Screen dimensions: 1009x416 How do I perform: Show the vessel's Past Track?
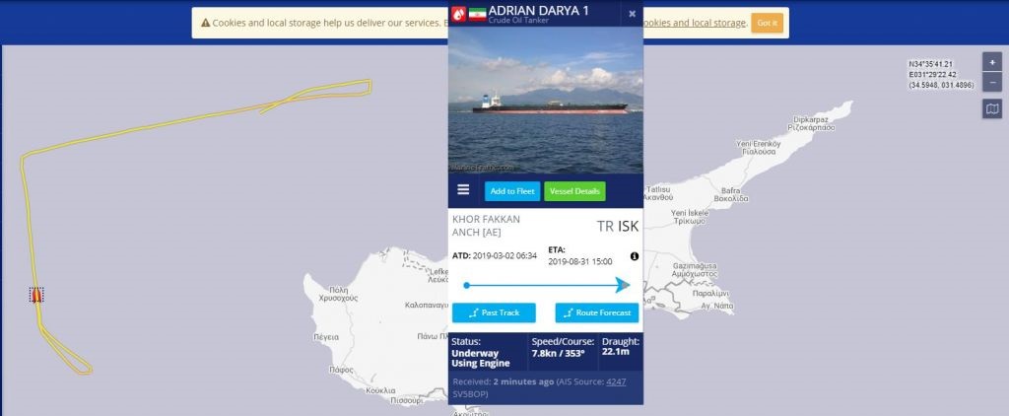pyautogui.click(x=494, y=312)
